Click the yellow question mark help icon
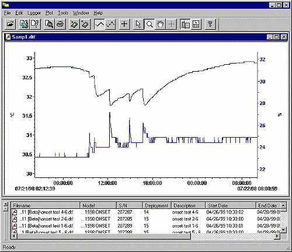Viewport: 292px width, 252px height. [x=210, y=24]
